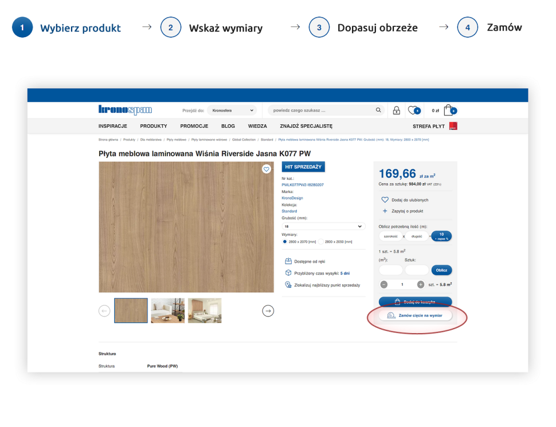Open the PRODUKTY menu
Viewport: 556px width, 427px height.
(x=154, y=126)
